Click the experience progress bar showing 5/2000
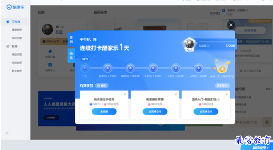 click(217, 42)
